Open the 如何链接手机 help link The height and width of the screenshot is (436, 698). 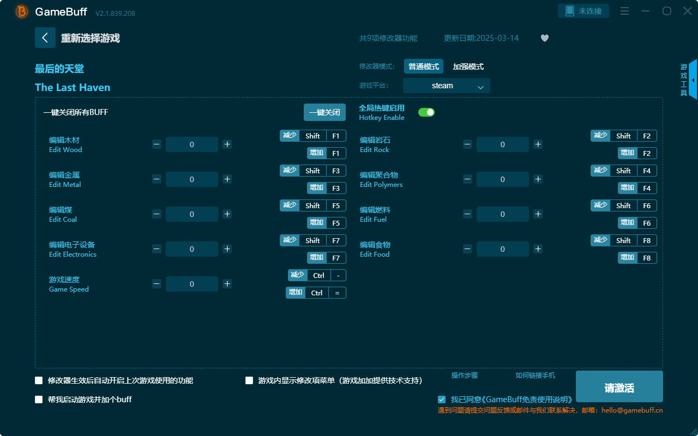535,375
